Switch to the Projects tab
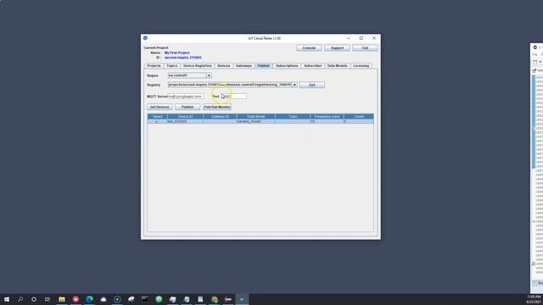 point(154,66)
